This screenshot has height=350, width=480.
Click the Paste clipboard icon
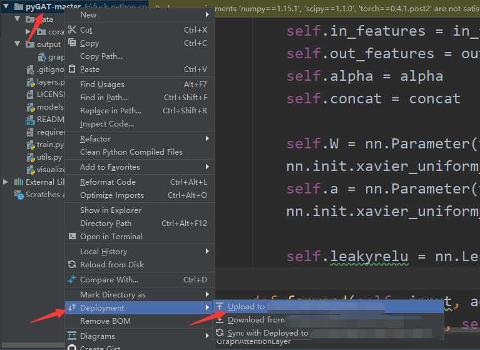(72, 69)
